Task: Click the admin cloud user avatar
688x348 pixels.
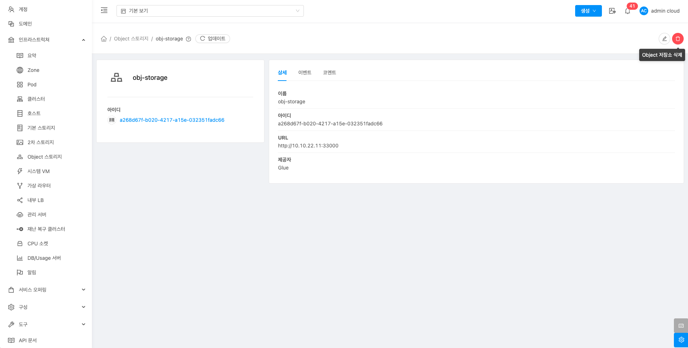Action: click(x=644, y=11)
